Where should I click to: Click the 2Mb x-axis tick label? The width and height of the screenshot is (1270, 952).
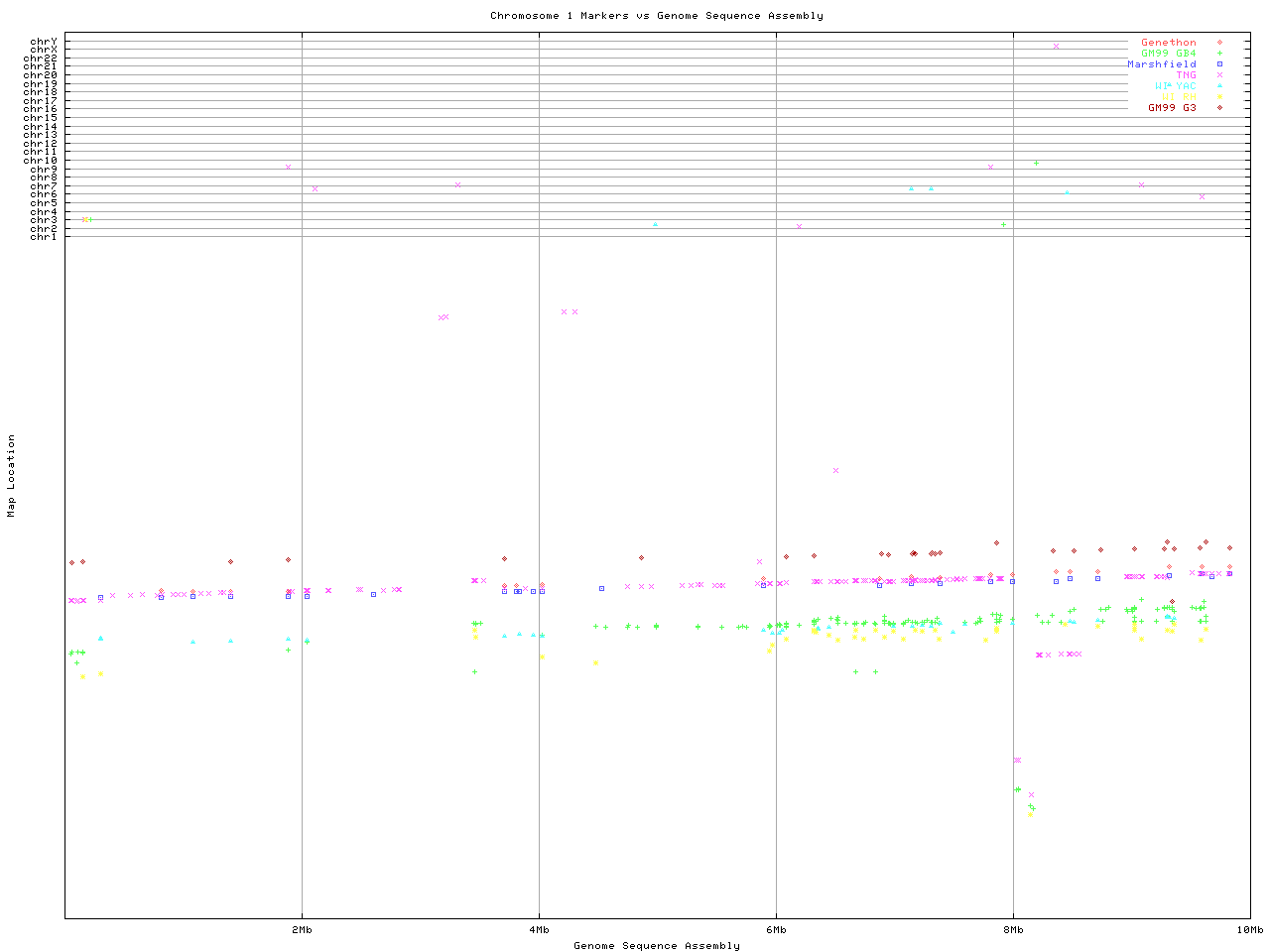pyautogui.click(x=302, y=930)
